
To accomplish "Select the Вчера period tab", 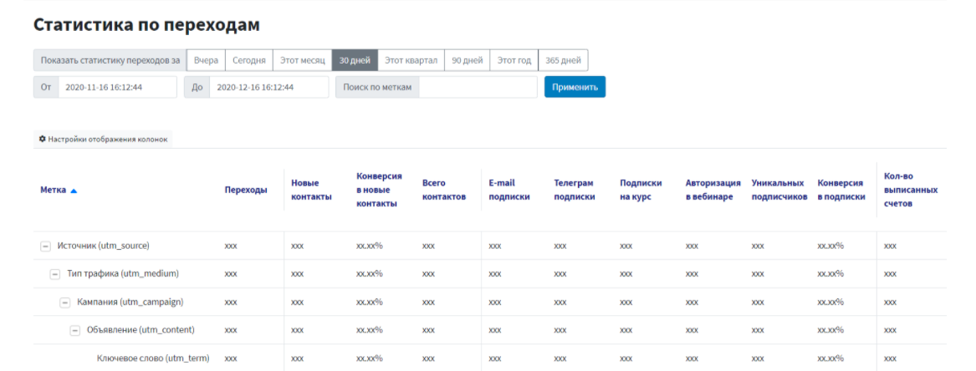I will coord(206,60).
